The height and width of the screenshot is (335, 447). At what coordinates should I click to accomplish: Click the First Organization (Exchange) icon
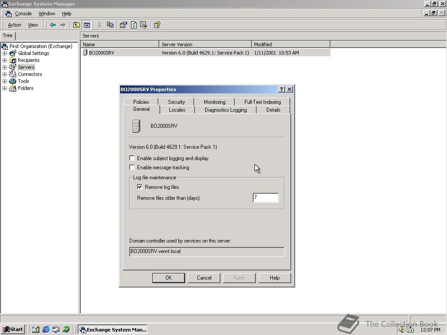pos(4,46)
